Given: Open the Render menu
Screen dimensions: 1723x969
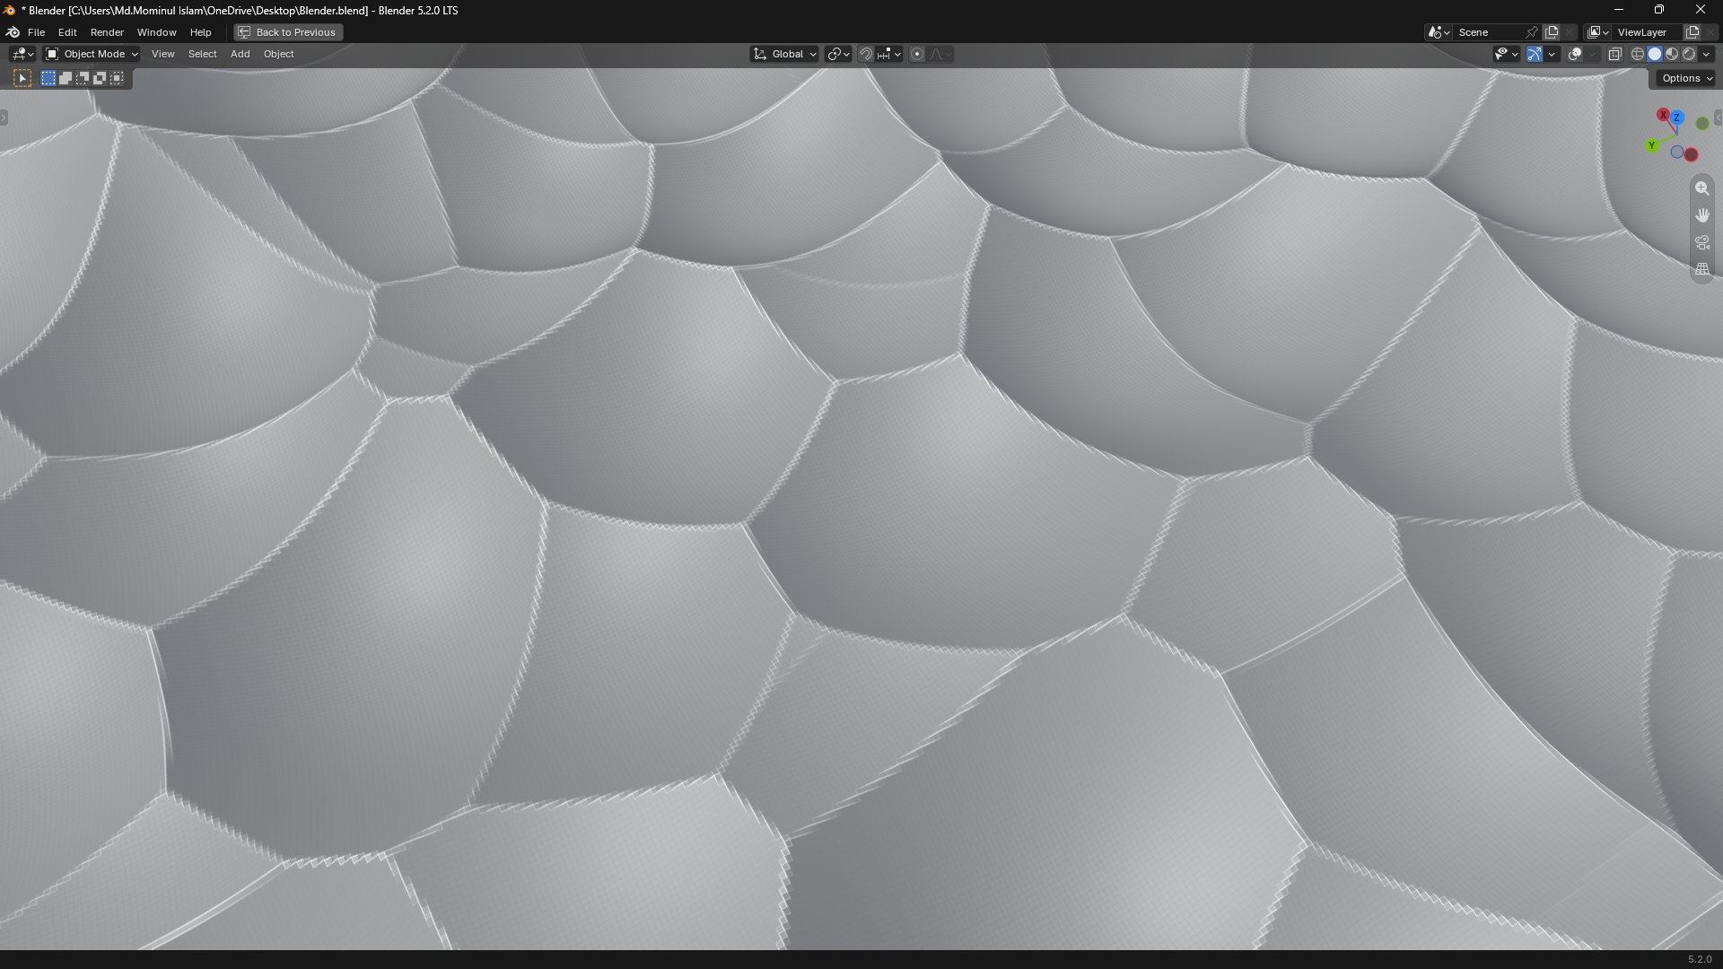Looking at the screenshot, I should [x=107, y=32].
